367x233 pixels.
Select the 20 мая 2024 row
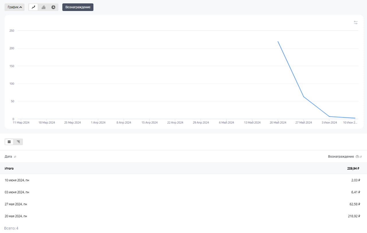[x=16, y=216]
